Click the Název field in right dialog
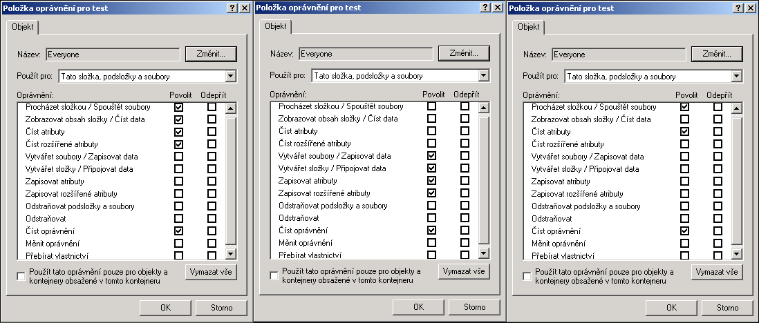Screen dimensions: 759x323 click(619, 55)
